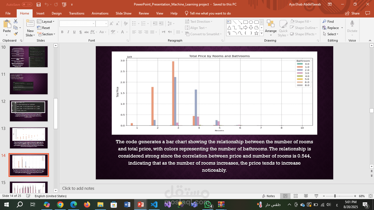Open the font name dropdown
374x210 pixels.
[x=93, y=24]
